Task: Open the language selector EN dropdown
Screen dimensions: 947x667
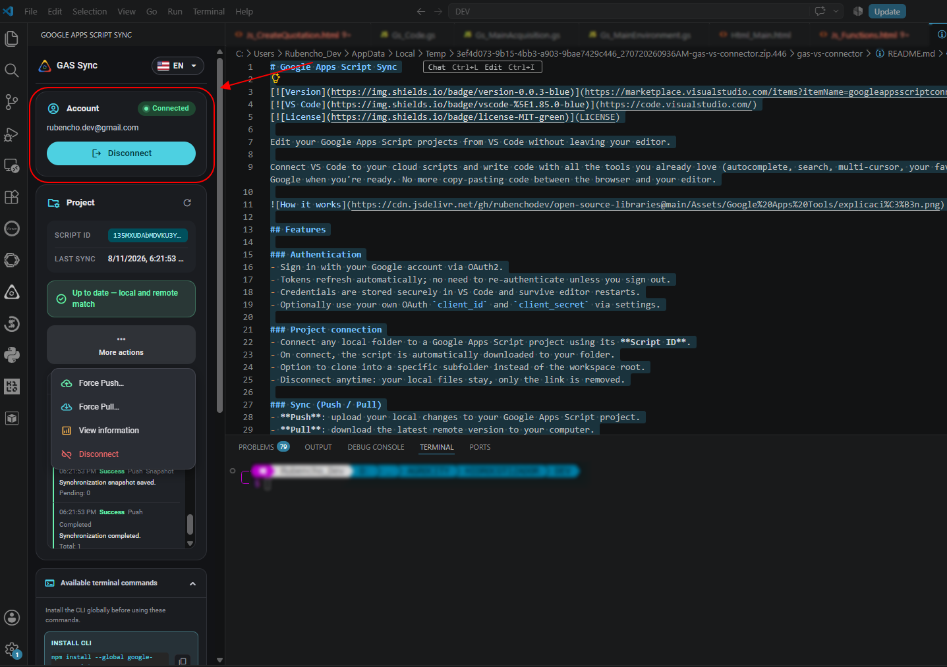Action: (178, 66)
